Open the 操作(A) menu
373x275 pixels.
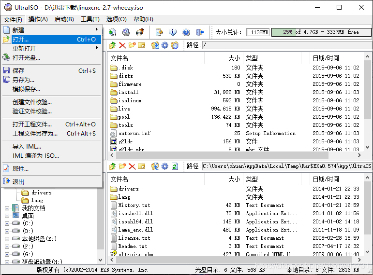(38, 19)
